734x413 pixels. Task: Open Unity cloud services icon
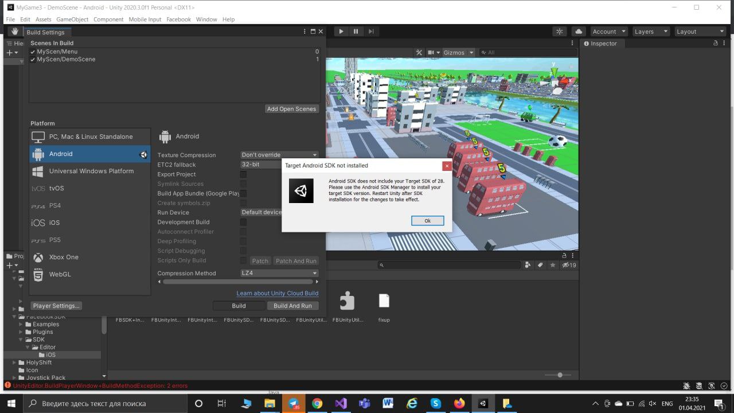[579, 32]
